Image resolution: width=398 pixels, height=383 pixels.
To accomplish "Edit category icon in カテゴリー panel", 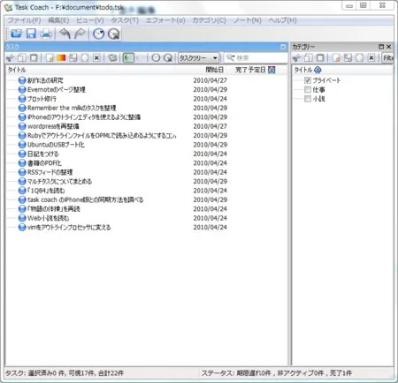I will 359,57.
